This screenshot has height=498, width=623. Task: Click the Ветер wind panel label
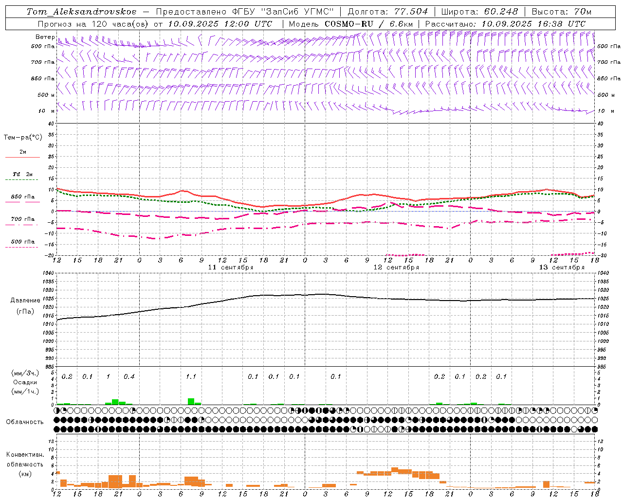(x=45, y=37)
